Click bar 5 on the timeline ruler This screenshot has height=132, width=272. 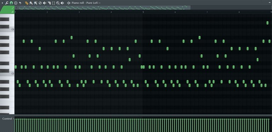tap(143, 12)
